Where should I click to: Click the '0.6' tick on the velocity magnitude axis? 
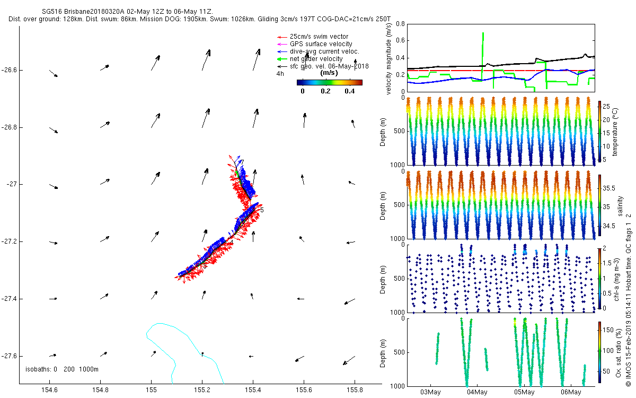click(x=399, y=41)
